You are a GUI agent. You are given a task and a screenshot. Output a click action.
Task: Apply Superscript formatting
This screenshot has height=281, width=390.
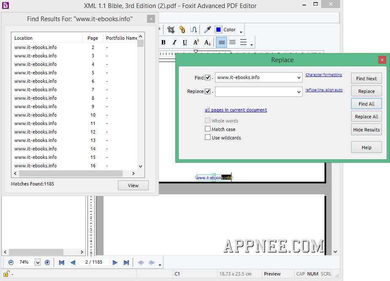coord(196,42)
